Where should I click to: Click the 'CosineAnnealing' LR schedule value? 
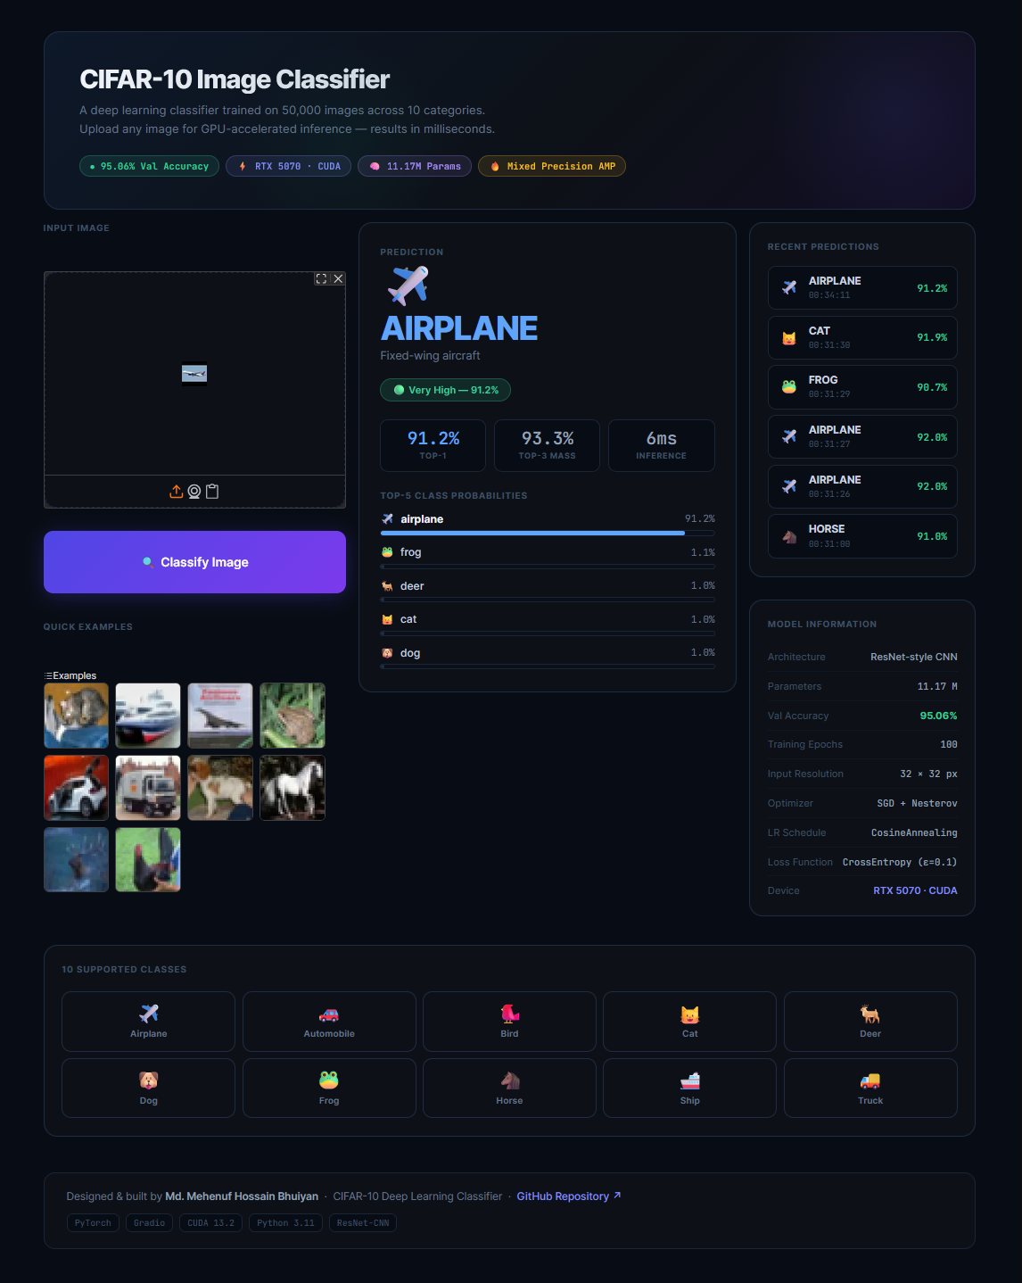point(914,832)
